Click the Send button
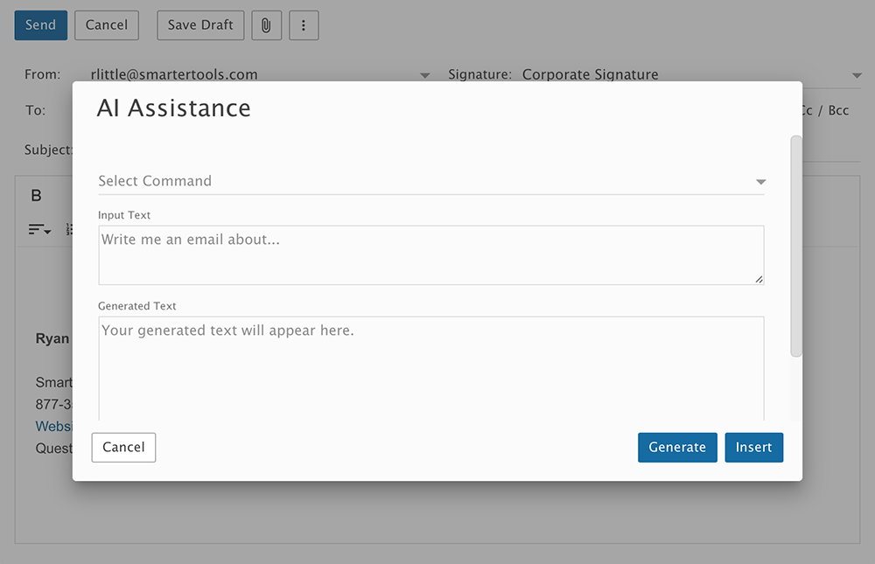875x564 pixels. tap(41, 25)
